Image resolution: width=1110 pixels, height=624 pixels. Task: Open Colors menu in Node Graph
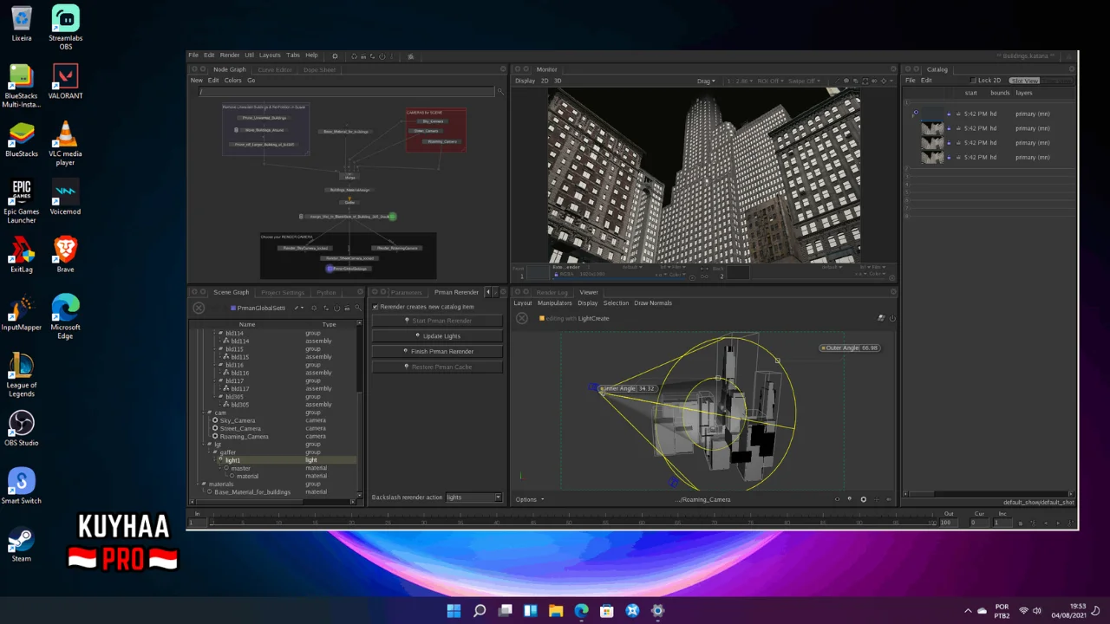(233, 81)
